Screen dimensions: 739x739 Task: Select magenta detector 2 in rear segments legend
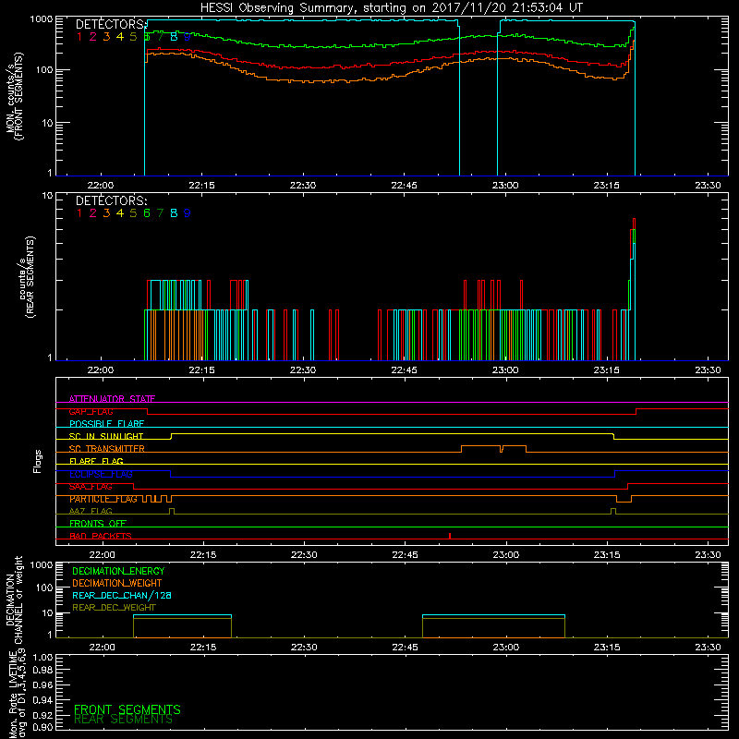pos(93,213)
